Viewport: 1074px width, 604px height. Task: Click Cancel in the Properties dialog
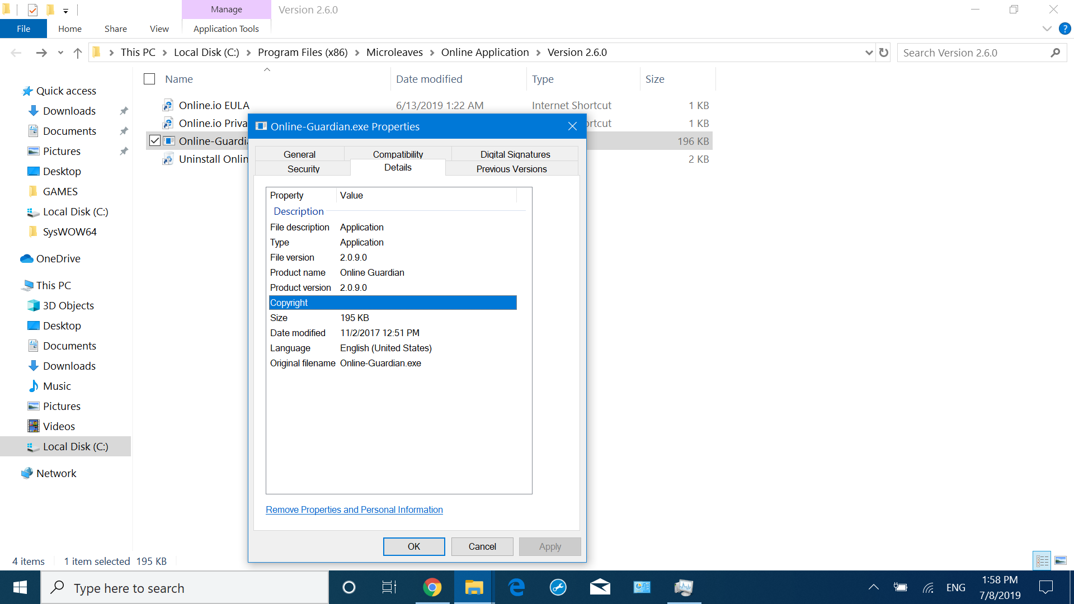(x=482, y=546)
